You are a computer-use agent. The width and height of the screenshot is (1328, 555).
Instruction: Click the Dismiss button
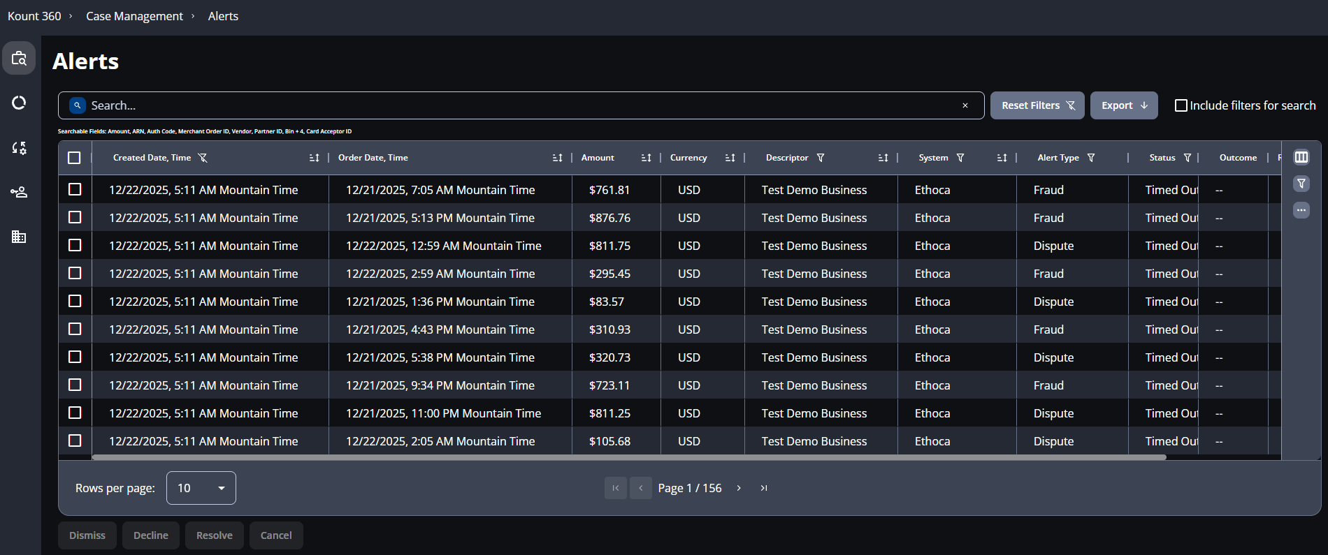point(87,535)
